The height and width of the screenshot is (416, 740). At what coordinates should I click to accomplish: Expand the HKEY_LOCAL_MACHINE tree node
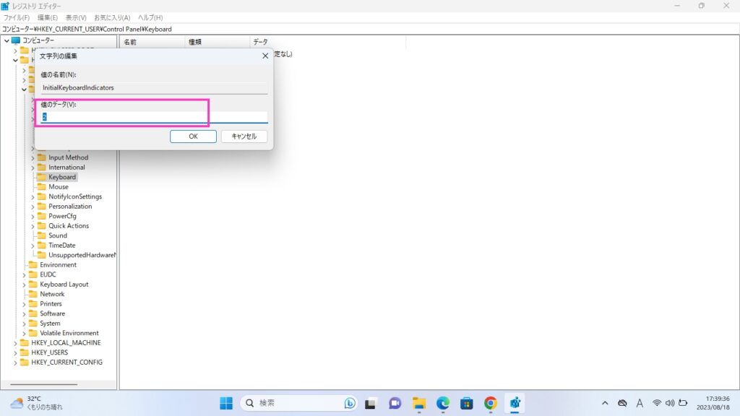pos(15,343)
